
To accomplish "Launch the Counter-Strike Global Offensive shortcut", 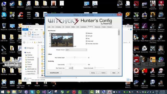I will tap(153, 61).
